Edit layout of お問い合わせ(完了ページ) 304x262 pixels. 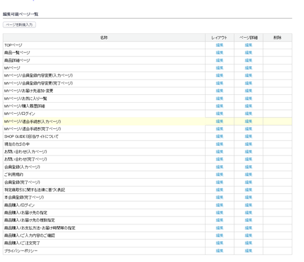pos(219,159)
